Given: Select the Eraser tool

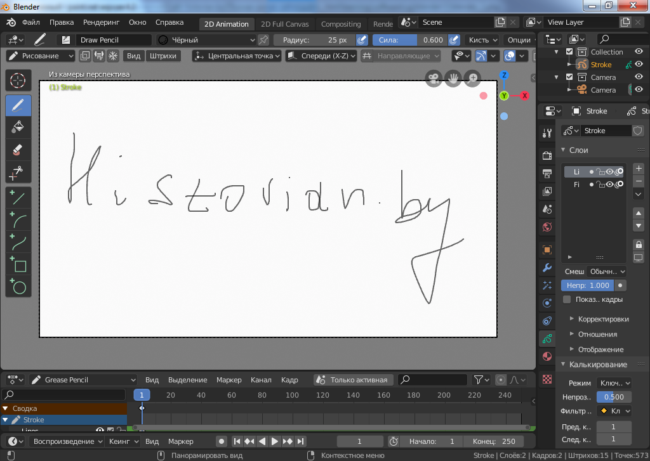Looking at the screenshot, I should 18,150.
